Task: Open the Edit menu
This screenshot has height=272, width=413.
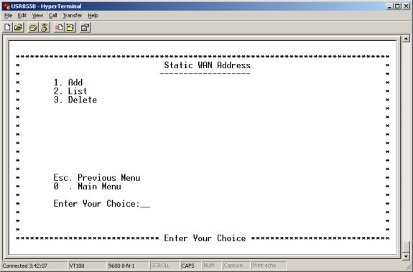Action: 22,16
